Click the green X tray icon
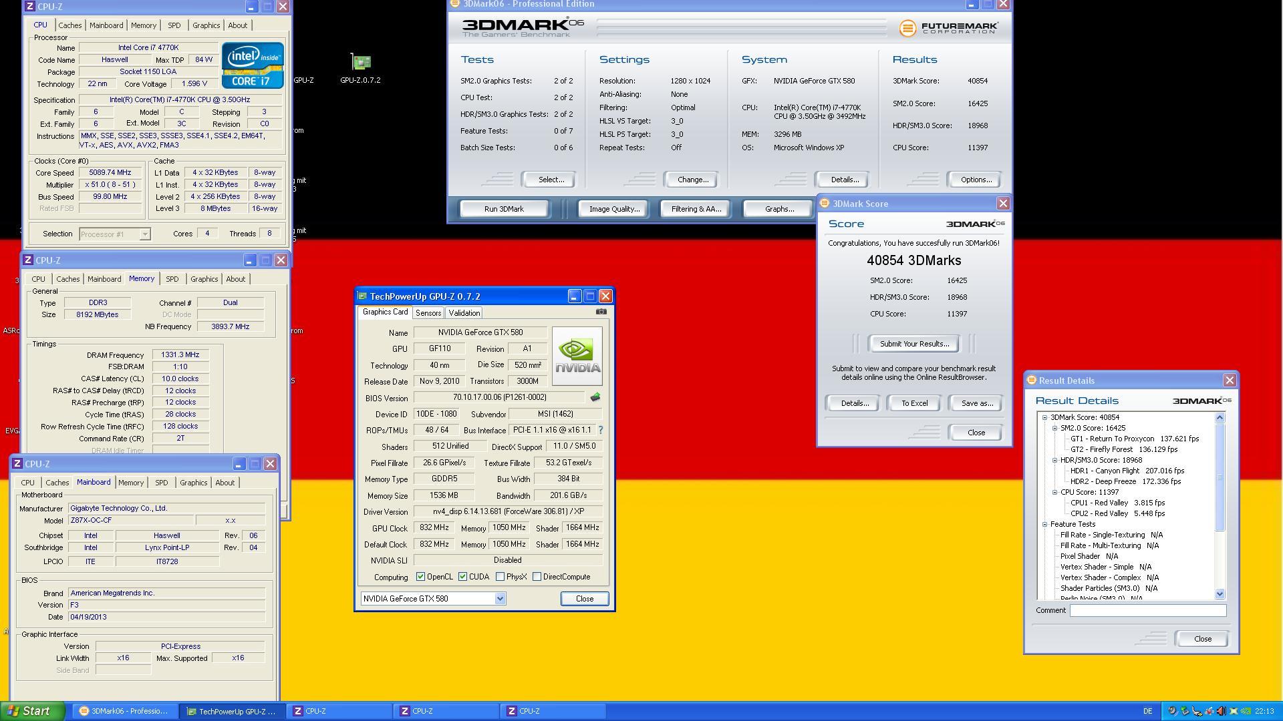 click(1234, 711)
